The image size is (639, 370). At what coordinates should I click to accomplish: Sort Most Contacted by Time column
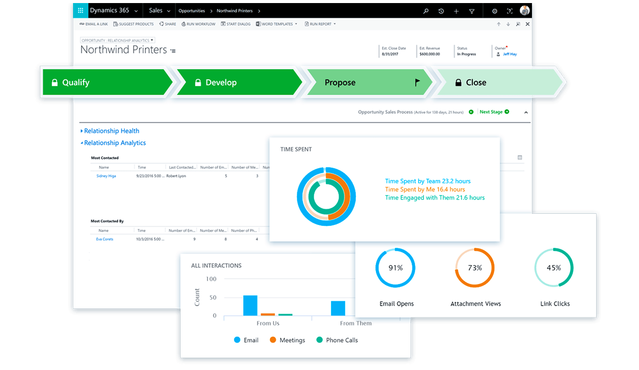(142, 167)
